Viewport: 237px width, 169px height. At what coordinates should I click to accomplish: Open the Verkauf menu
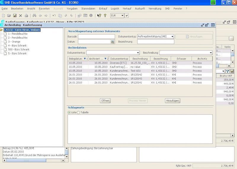coord(127,9)
